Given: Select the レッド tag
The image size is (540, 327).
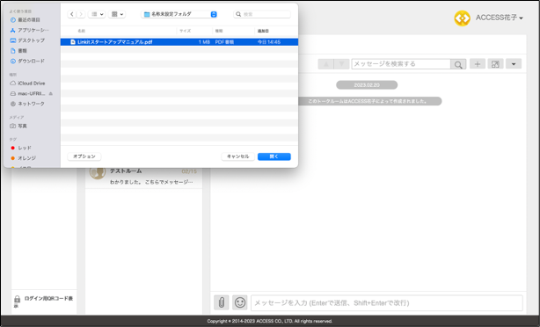Looking at the screenshot, I should [x=21, y=148].
